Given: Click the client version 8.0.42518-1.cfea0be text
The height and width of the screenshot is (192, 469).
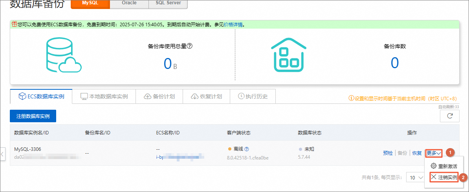Looking at the screenshot, I should coord(248,158).
